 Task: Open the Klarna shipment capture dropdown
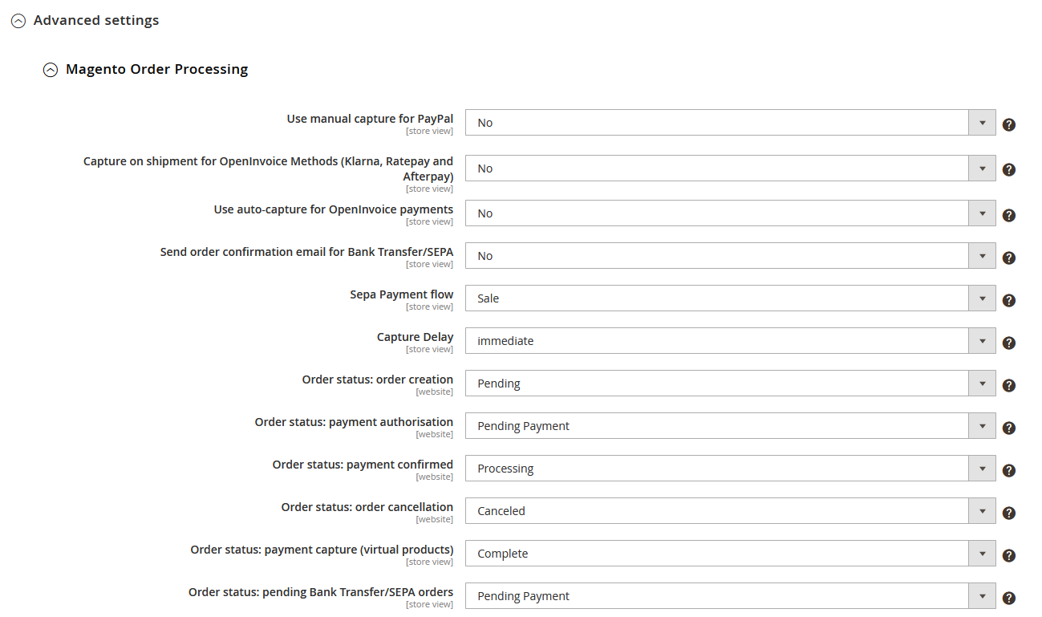pos(981,168)
